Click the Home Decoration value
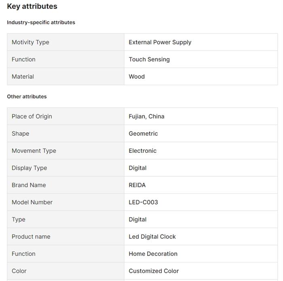Image resolution: width=283 pixels, height=281 pixels. [x=153, y=254]
